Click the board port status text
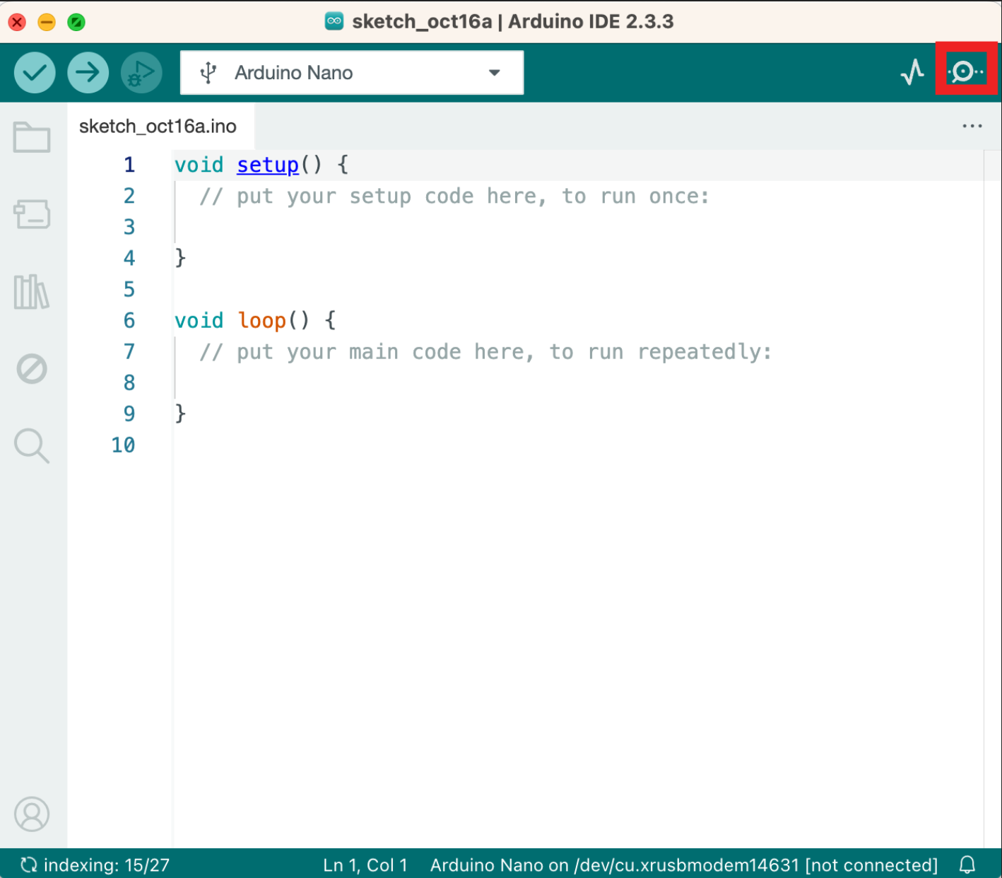Screen dimensions: 1002x878 click(684, 865)
